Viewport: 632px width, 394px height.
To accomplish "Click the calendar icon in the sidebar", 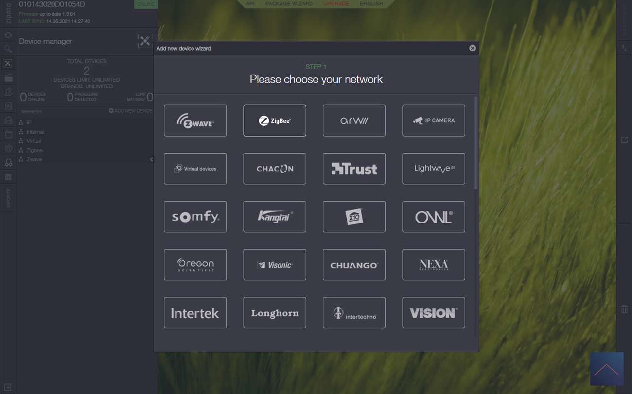I will pos(8,177).
